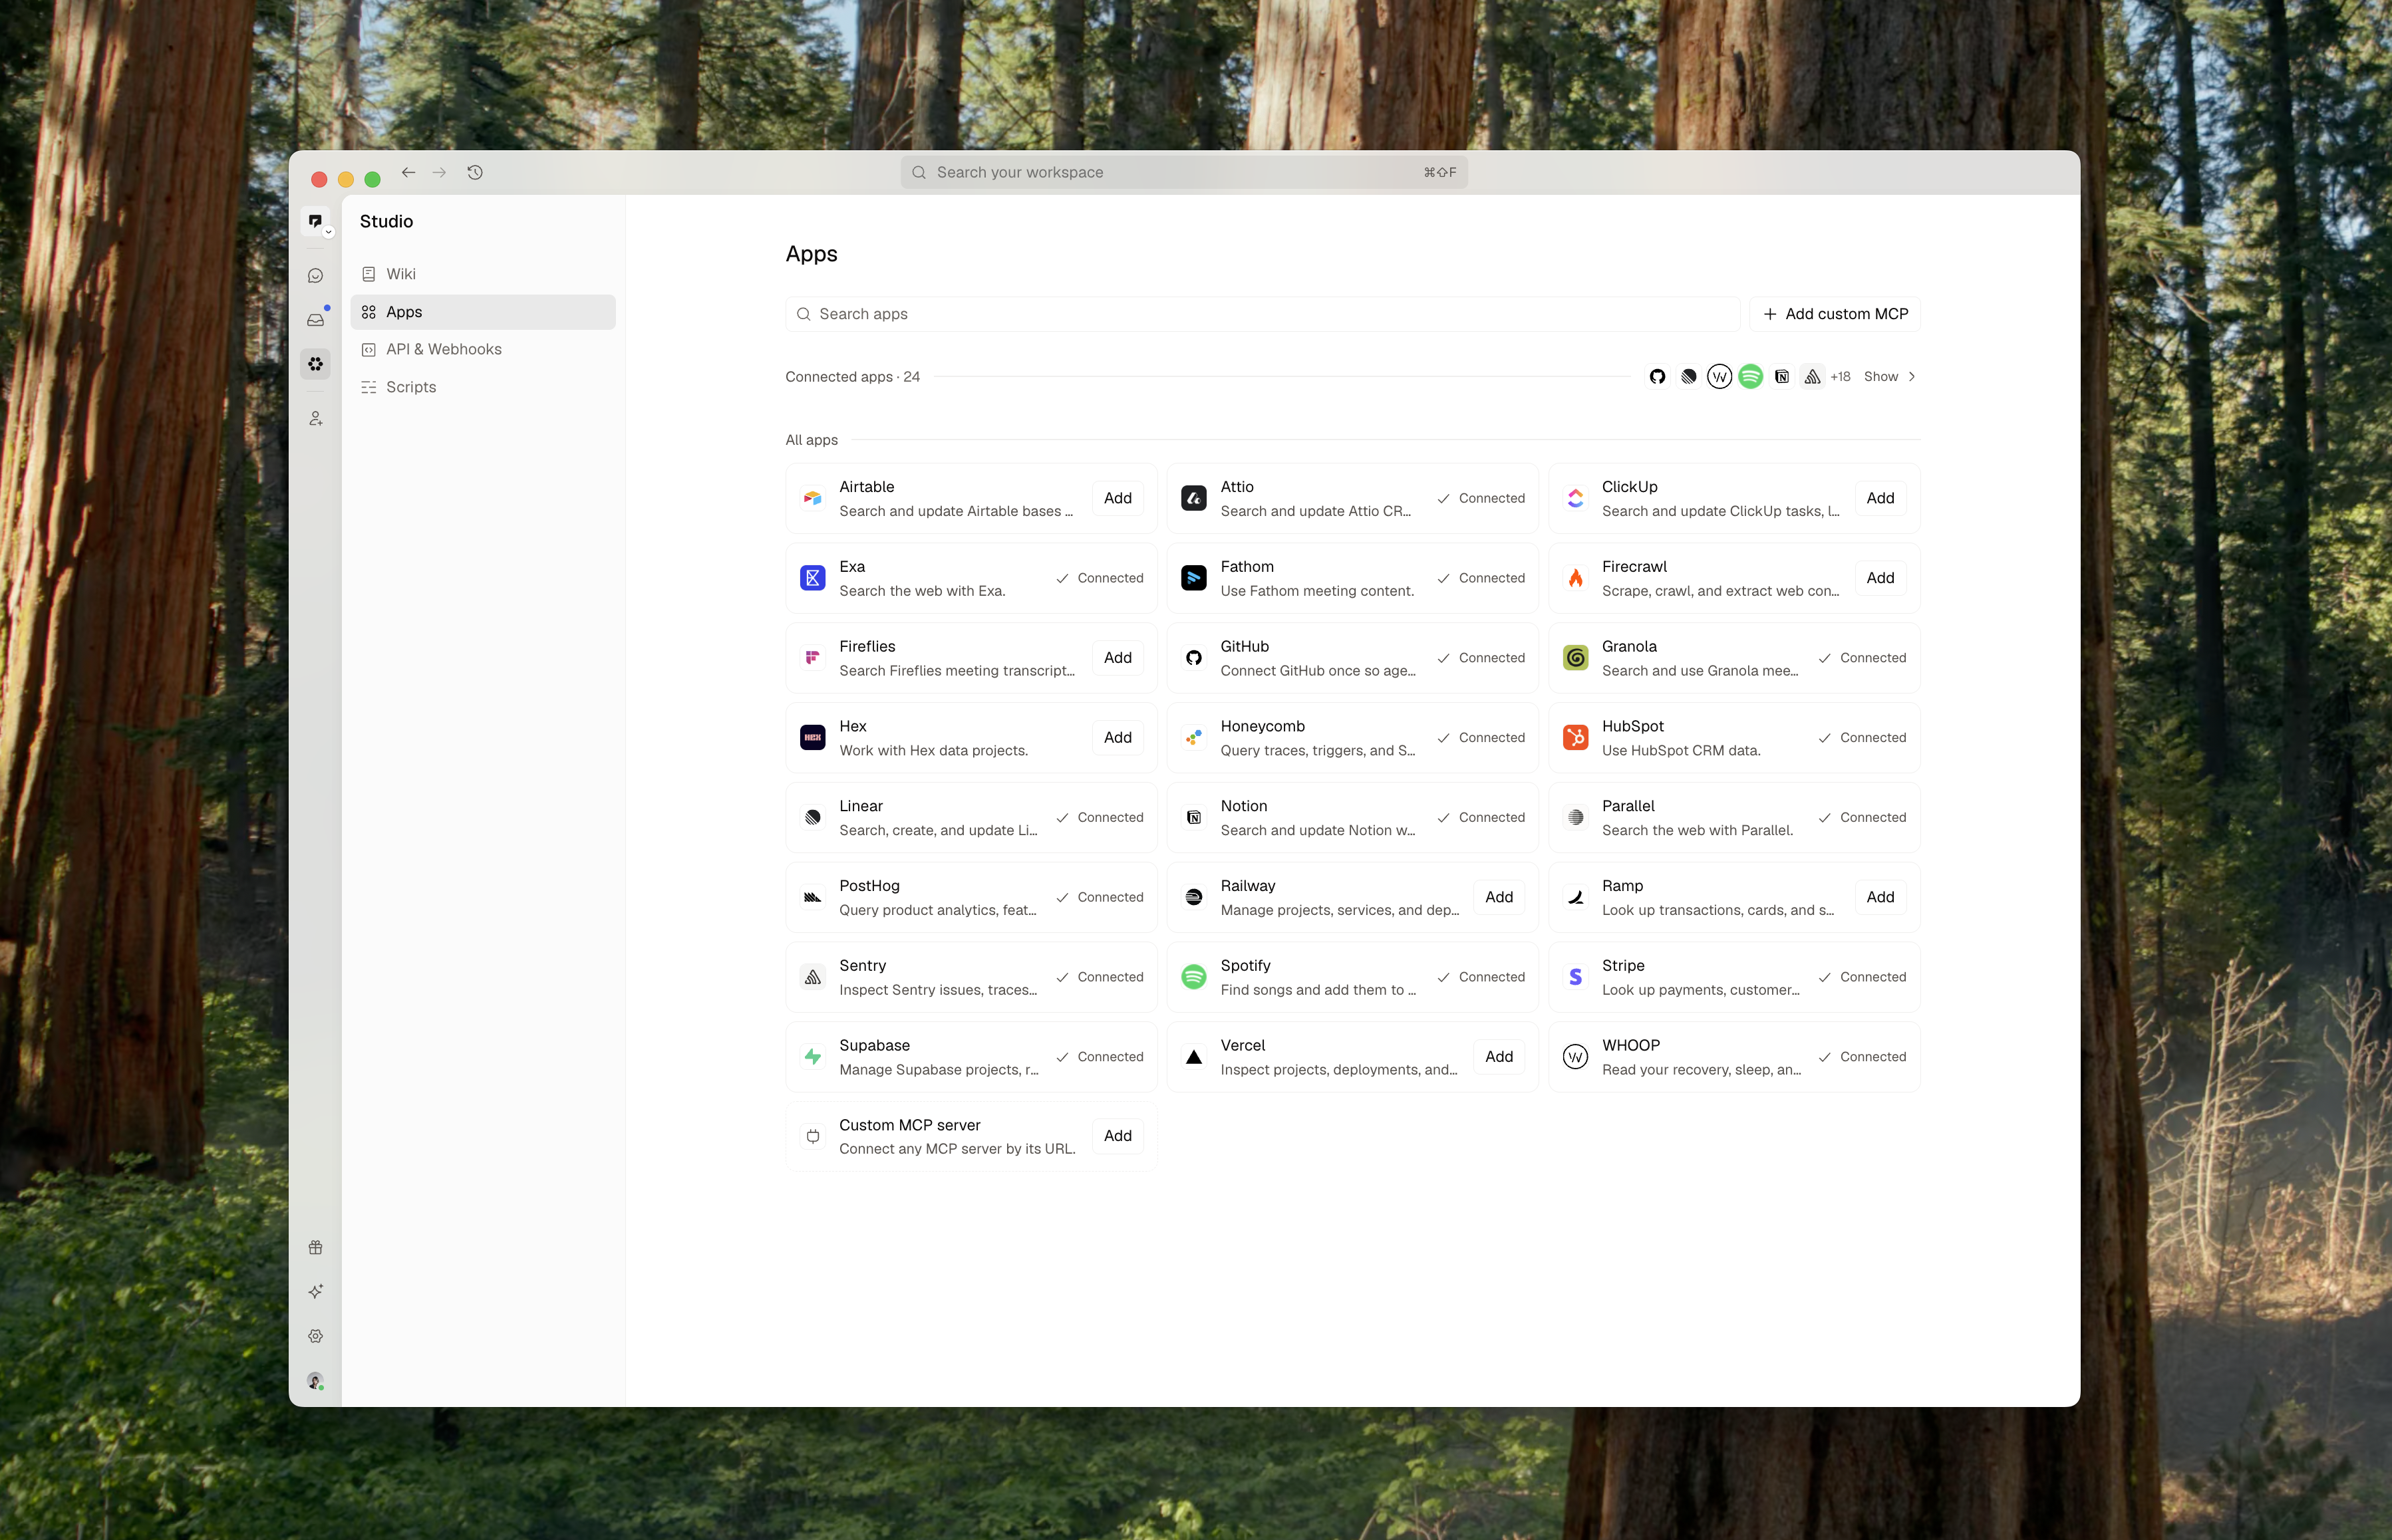The image size is (2392, 1540).
Task: Click Notion icon in connected apps row
Action: click(x=1782, y=377)
